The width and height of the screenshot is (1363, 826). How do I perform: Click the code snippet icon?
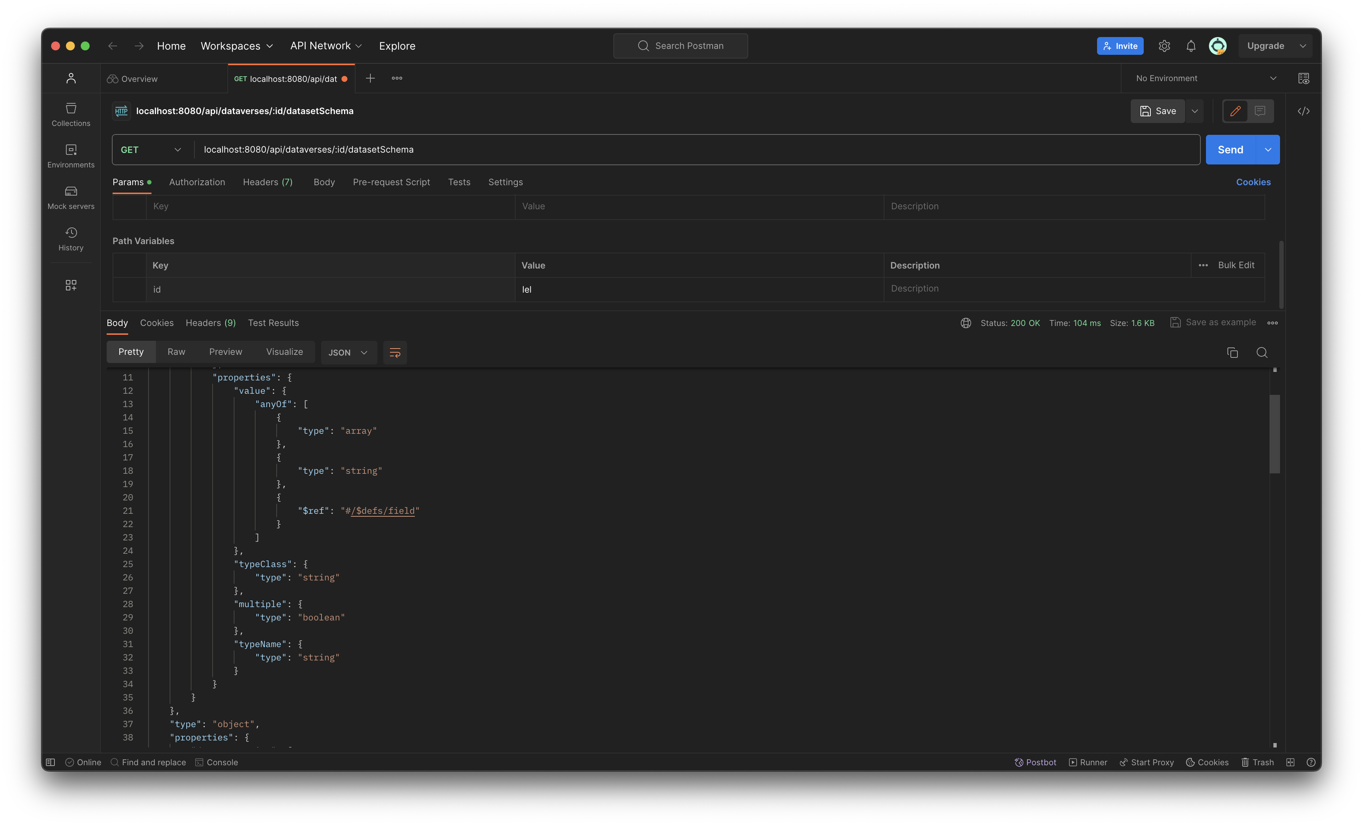click(x=1303, y=111)
